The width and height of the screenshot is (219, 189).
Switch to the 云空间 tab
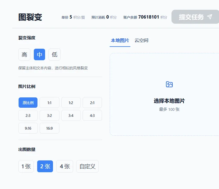click(141, 40)
